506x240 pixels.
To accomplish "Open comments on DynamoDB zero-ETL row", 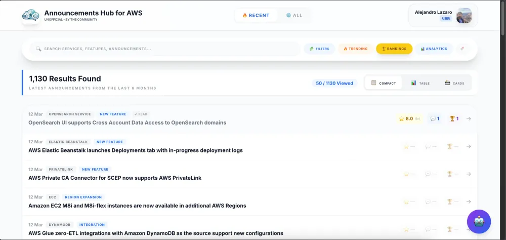I will point(431,229).
